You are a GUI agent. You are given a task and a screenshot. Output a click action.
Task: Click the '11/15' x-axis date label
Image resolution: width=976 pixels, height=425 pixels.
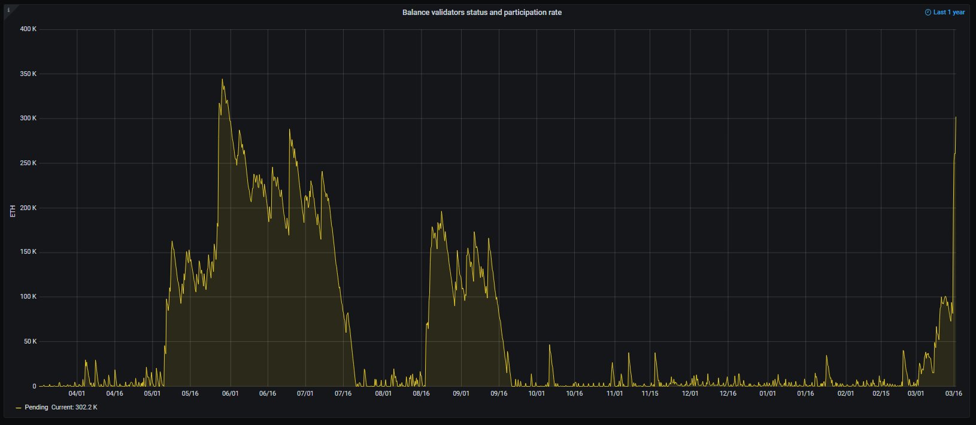650,394
